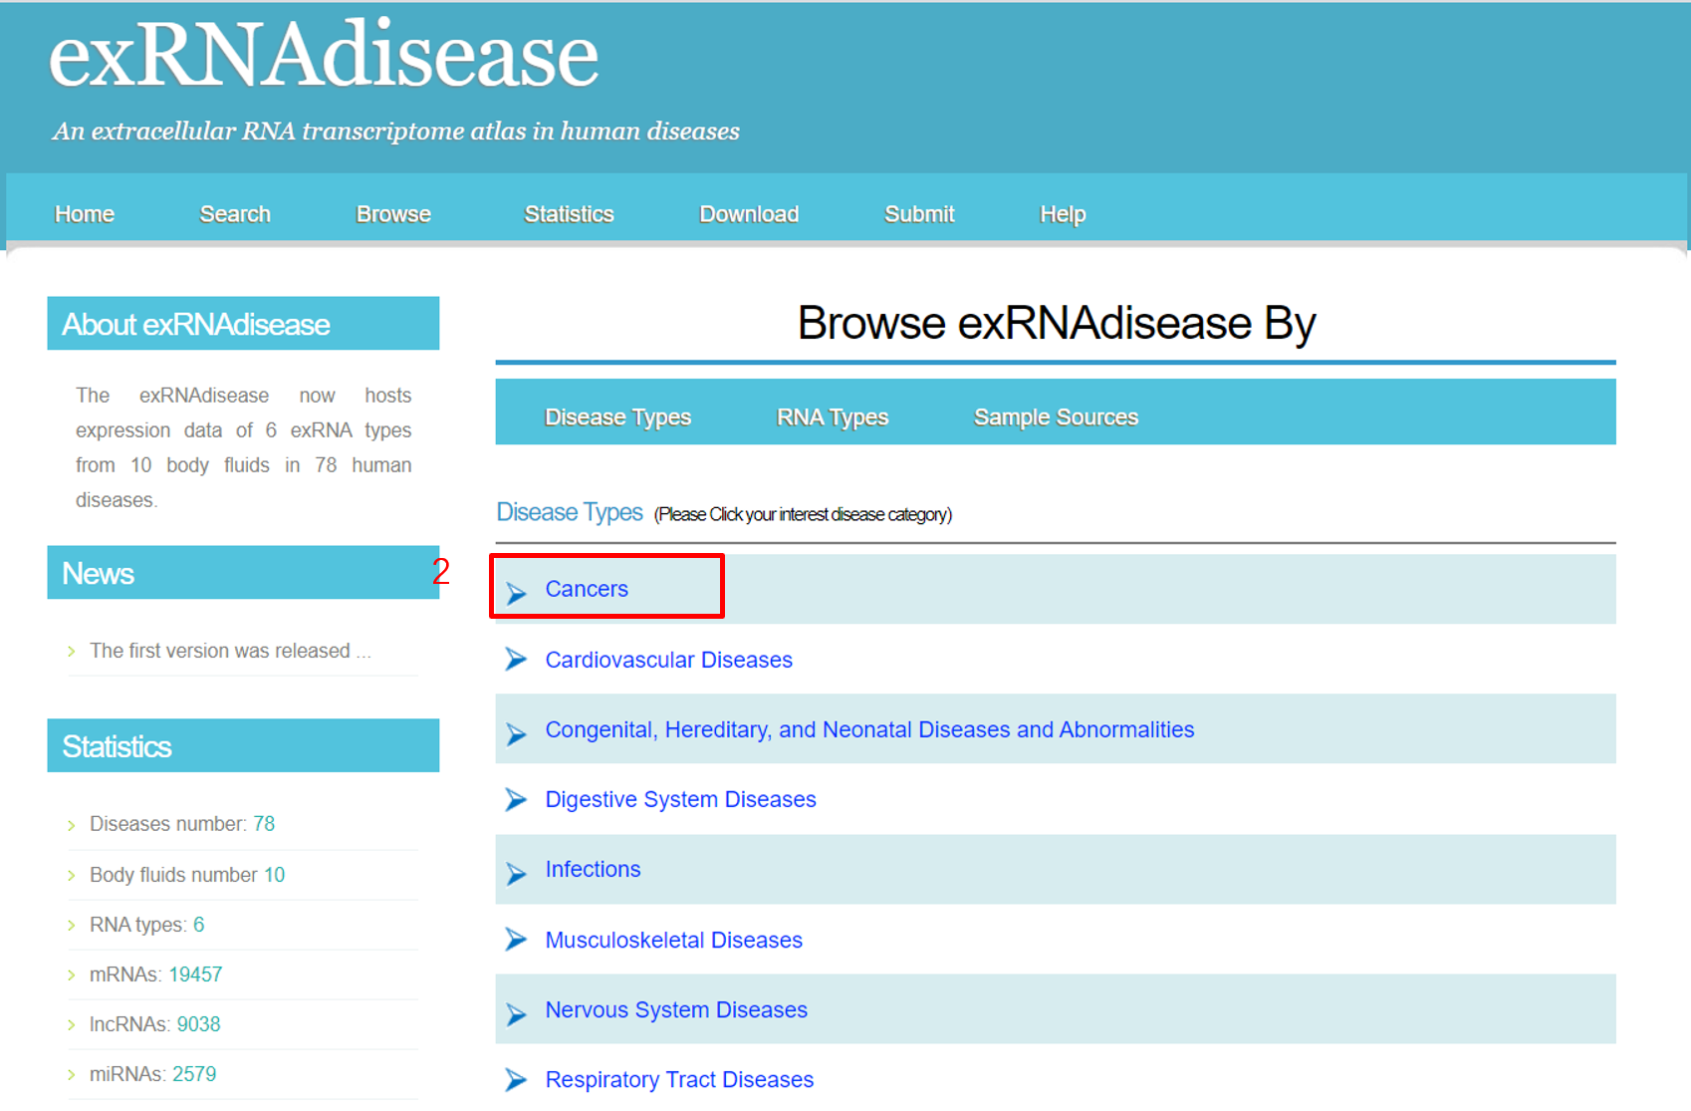Viewport: 1691px width, 1111px height.
Task: Click the arrow icon beside Infections
Action: pos(516,873)
